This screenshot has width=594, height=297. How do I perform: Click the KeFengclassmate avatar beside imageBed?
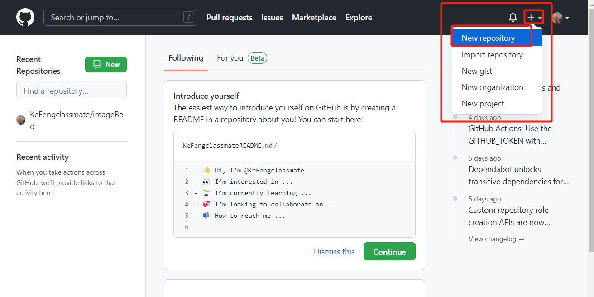[x=21, y=120]
